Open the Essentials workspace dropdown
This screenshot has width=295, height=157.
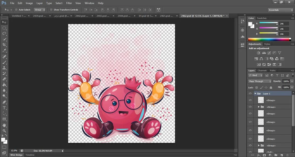tap(280, 10)
